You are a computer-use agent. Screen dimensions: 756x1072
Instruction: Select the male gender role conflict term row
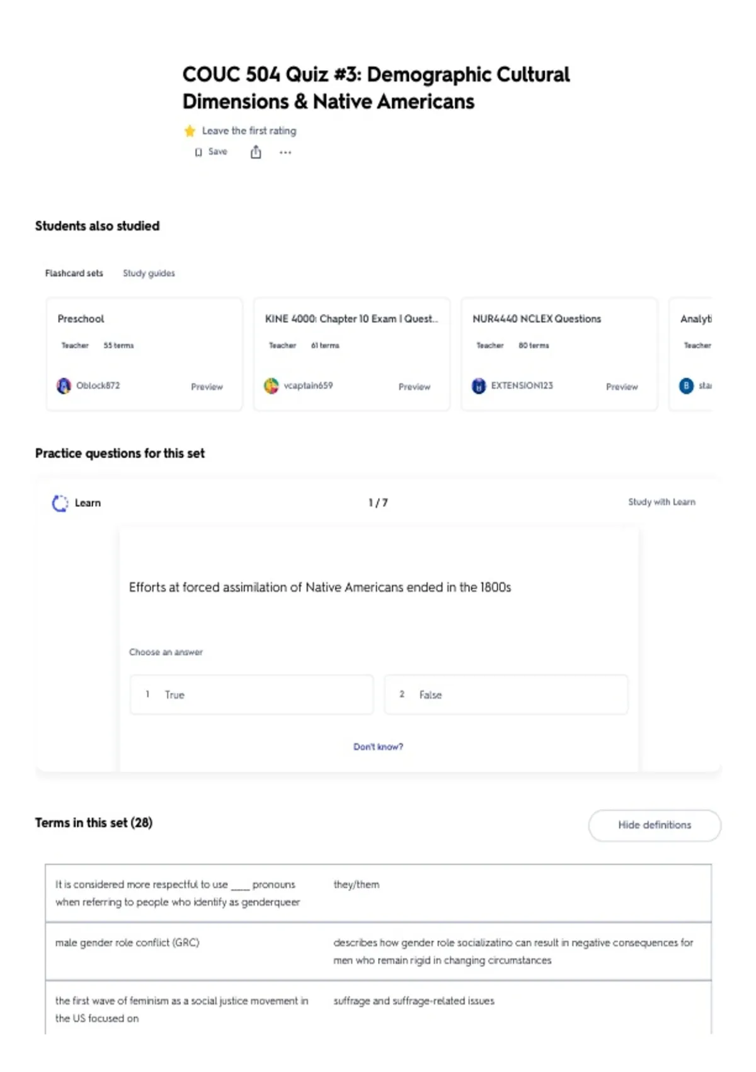click(x=378, y=951)
